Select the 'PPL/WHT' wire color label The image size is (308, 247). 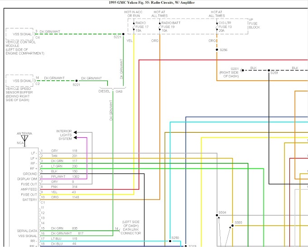[x=58, y=177]
